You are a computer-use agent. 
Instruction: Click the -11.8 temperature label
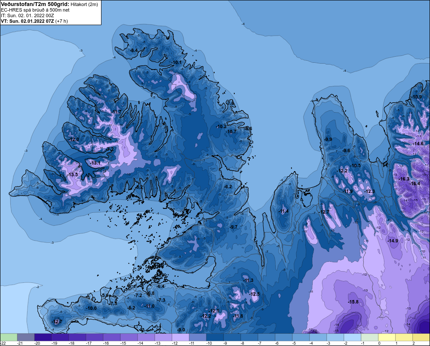point(238,316)
